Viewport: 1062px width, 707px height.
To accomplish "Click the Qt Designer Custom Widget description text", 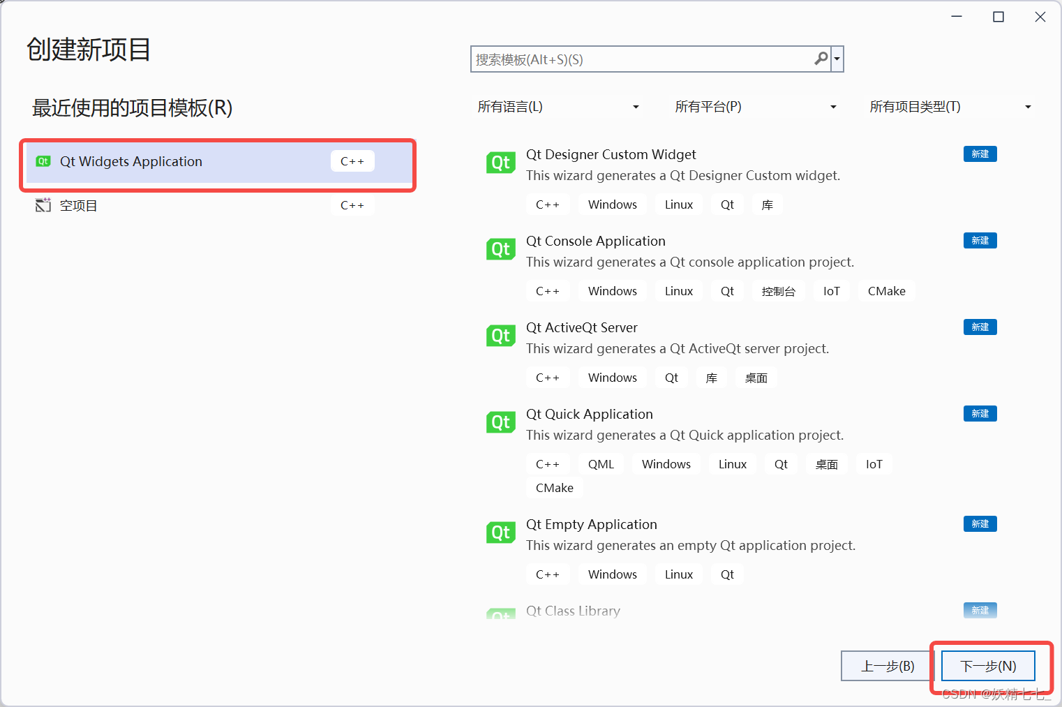I will [683, 175].
